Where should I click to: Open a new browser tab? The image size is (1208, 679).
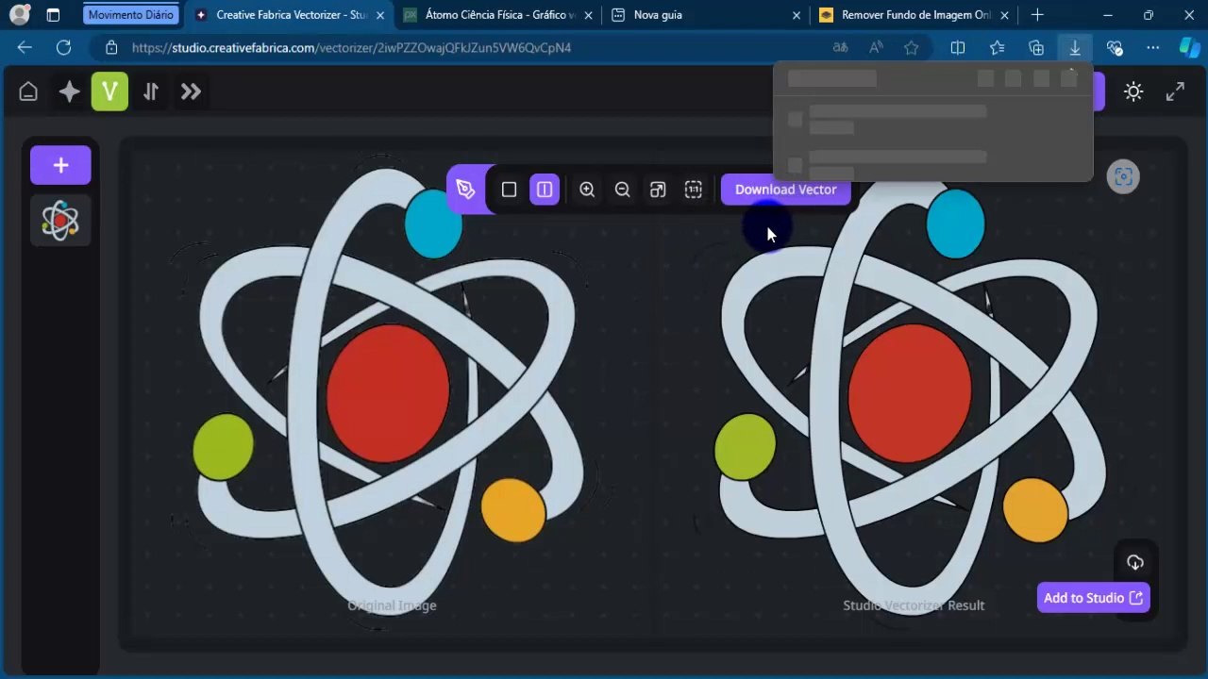pos(1037,15)
